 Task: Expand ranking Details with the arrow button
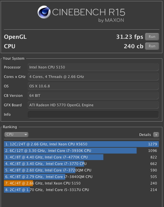(x=156, y=135)
